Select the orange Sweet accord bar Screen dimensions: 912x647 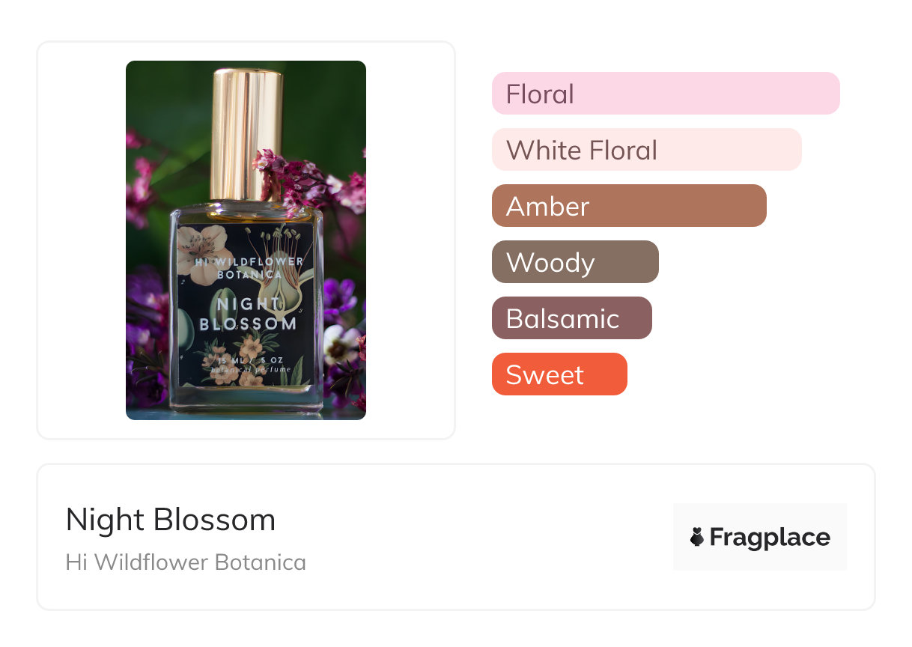[x=559, y=374]
